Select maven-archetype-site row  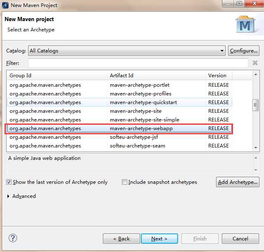pos(119,111)
